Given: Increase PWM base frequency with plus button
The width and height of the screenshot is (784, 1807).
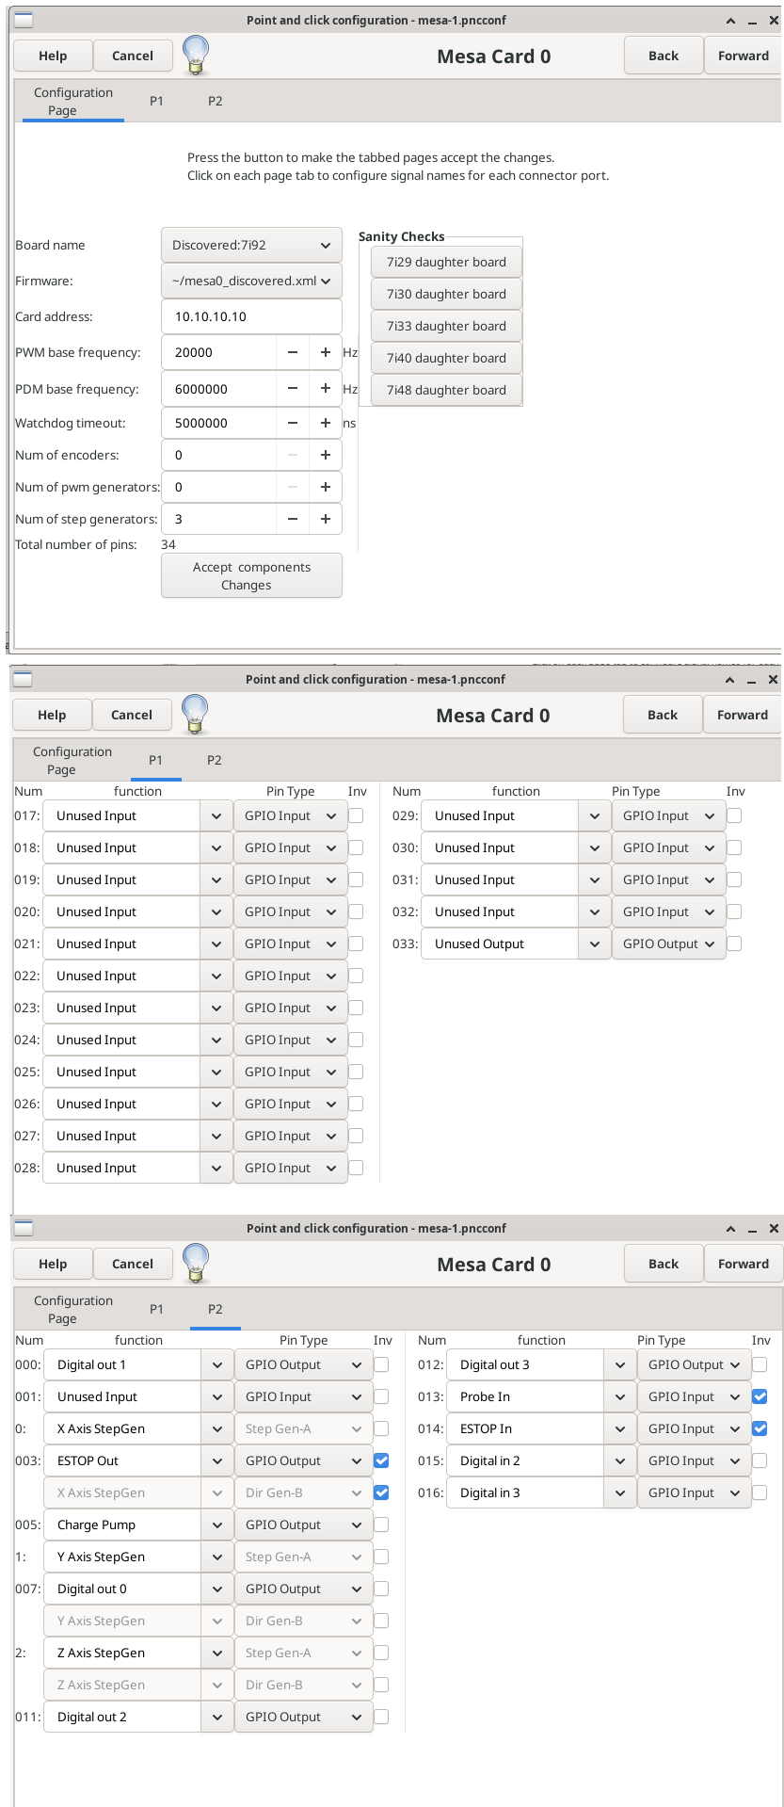Looking at the screenshot, I should 325,352.
